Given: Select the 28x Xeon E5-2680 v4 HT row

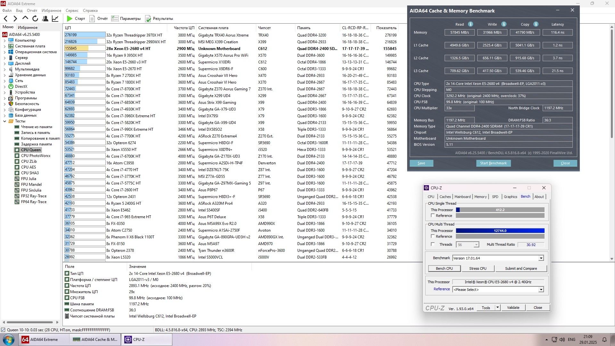Looking at the screenshot, I should click(231, 49).
